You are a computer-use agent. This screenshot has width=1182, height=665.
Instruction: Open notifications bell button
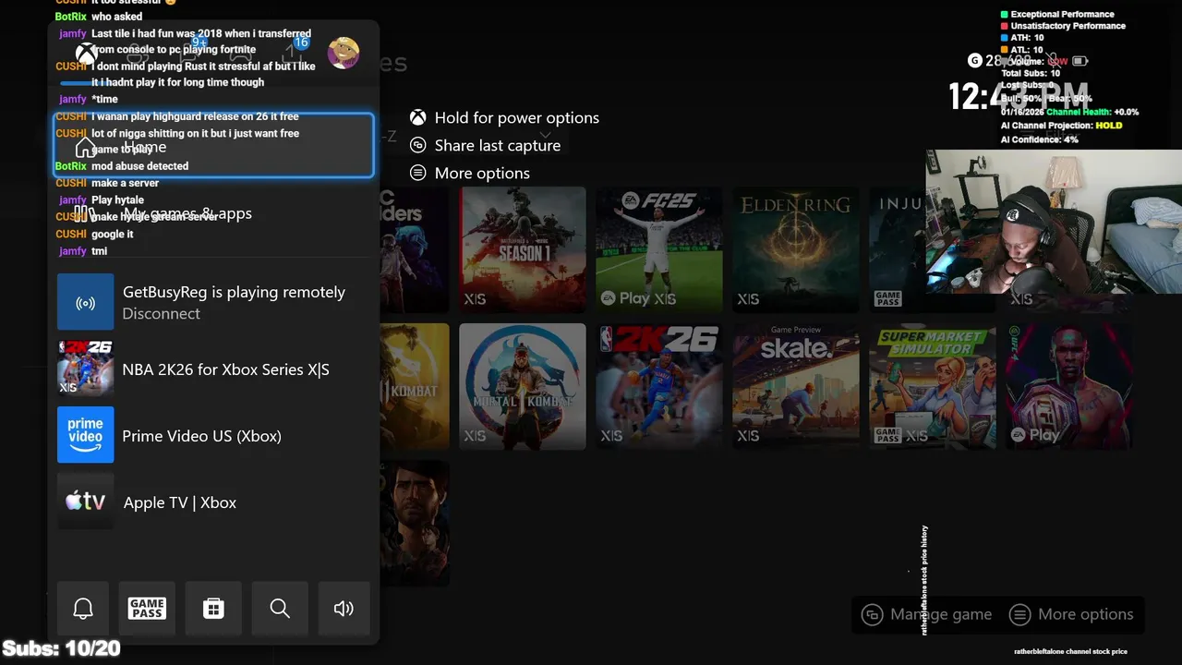tap(83, 608)
